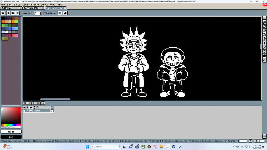267x150 pixels.
Task: Jump to last frame button
Action: pos(42,103)
